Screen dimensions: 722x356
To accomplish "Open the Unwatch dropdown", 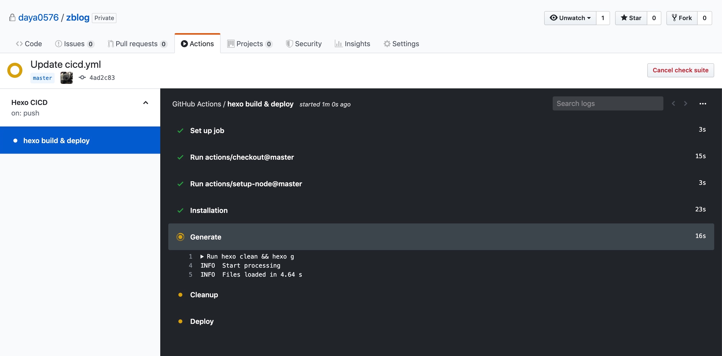I will tap(570, 18).
